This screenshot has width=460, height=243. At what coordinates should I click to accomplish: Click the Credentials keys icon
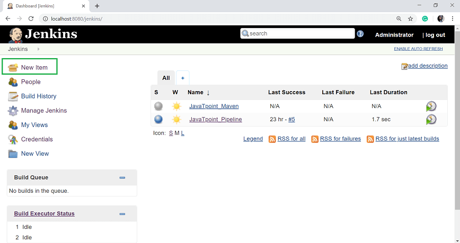point(13,140)
